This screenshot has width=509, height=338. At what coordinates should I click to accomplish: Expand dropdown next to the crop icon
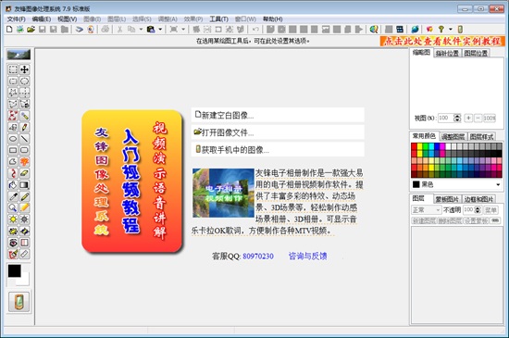pos(183,30)
